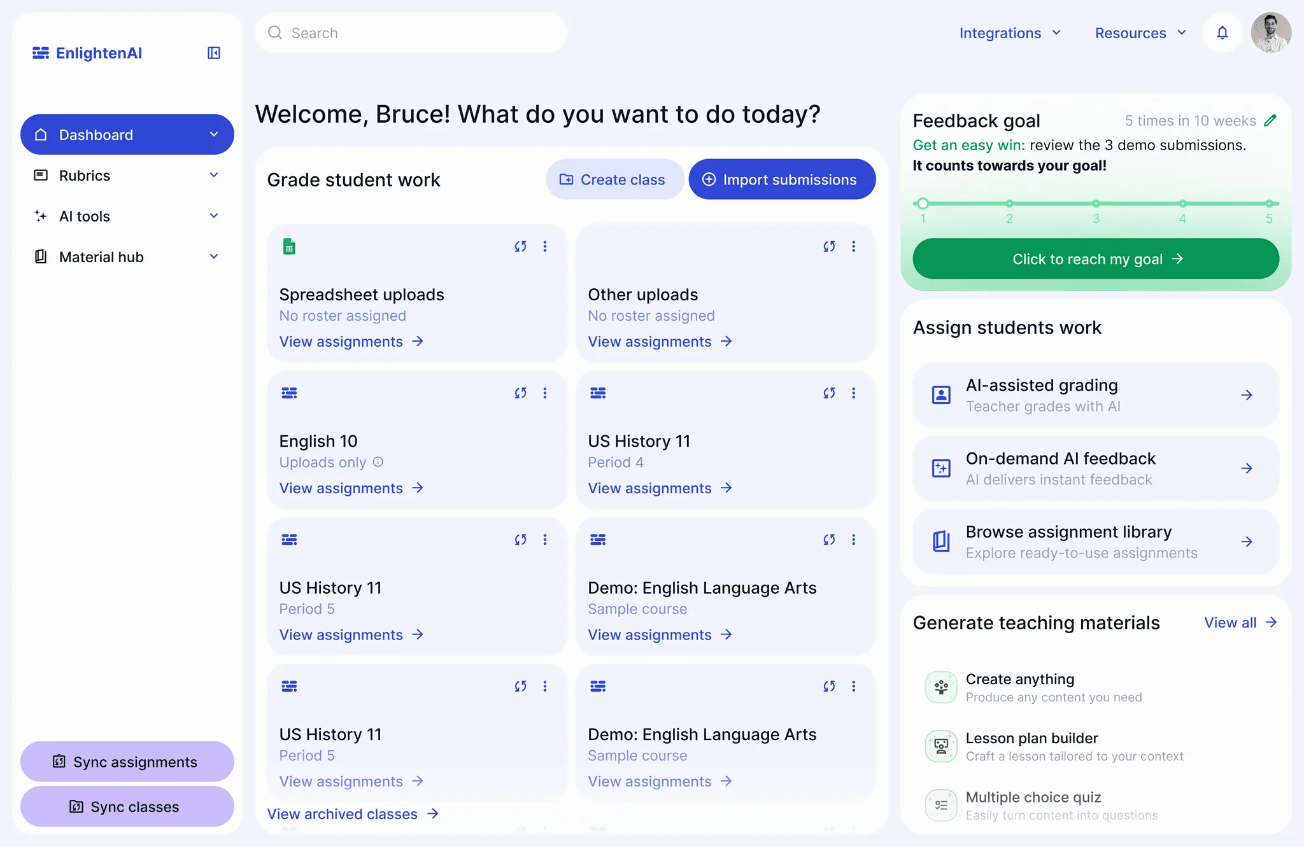Open the Integrations dropdown
The width and height of the screenshot is (1304, 847).
pyautogui.click(x=1010, y=33)
